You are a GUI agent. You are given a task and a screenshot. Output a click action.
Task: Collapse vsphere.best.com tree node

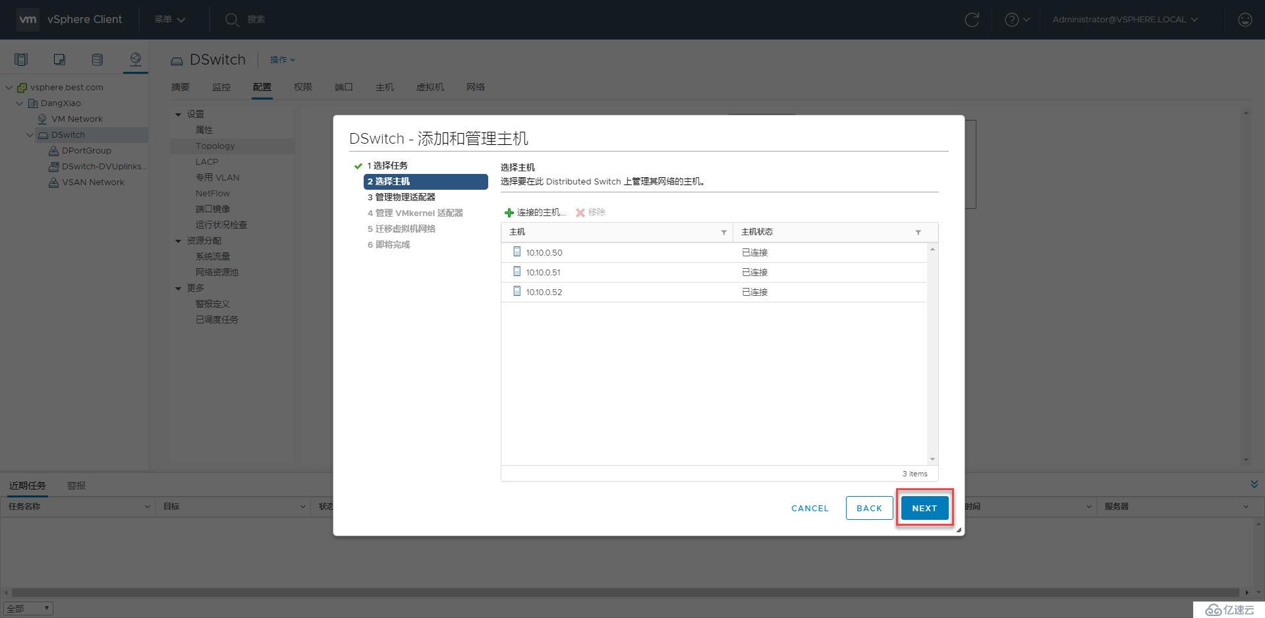[x=9, y=88]
